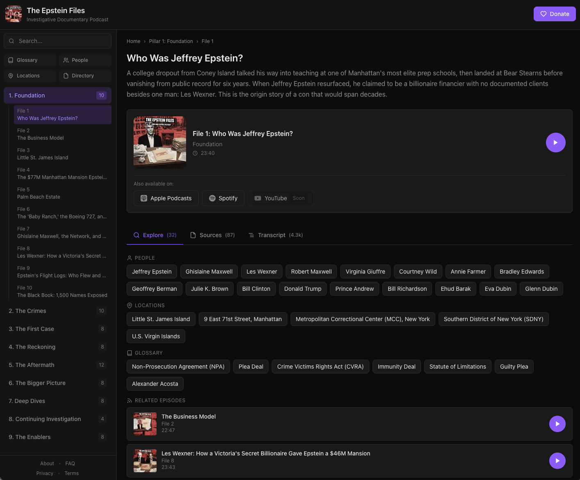Open the Les Wexner episode thumbnail
Screen dimensions: 580x480
pyautogui.click(x=145, y=461)
